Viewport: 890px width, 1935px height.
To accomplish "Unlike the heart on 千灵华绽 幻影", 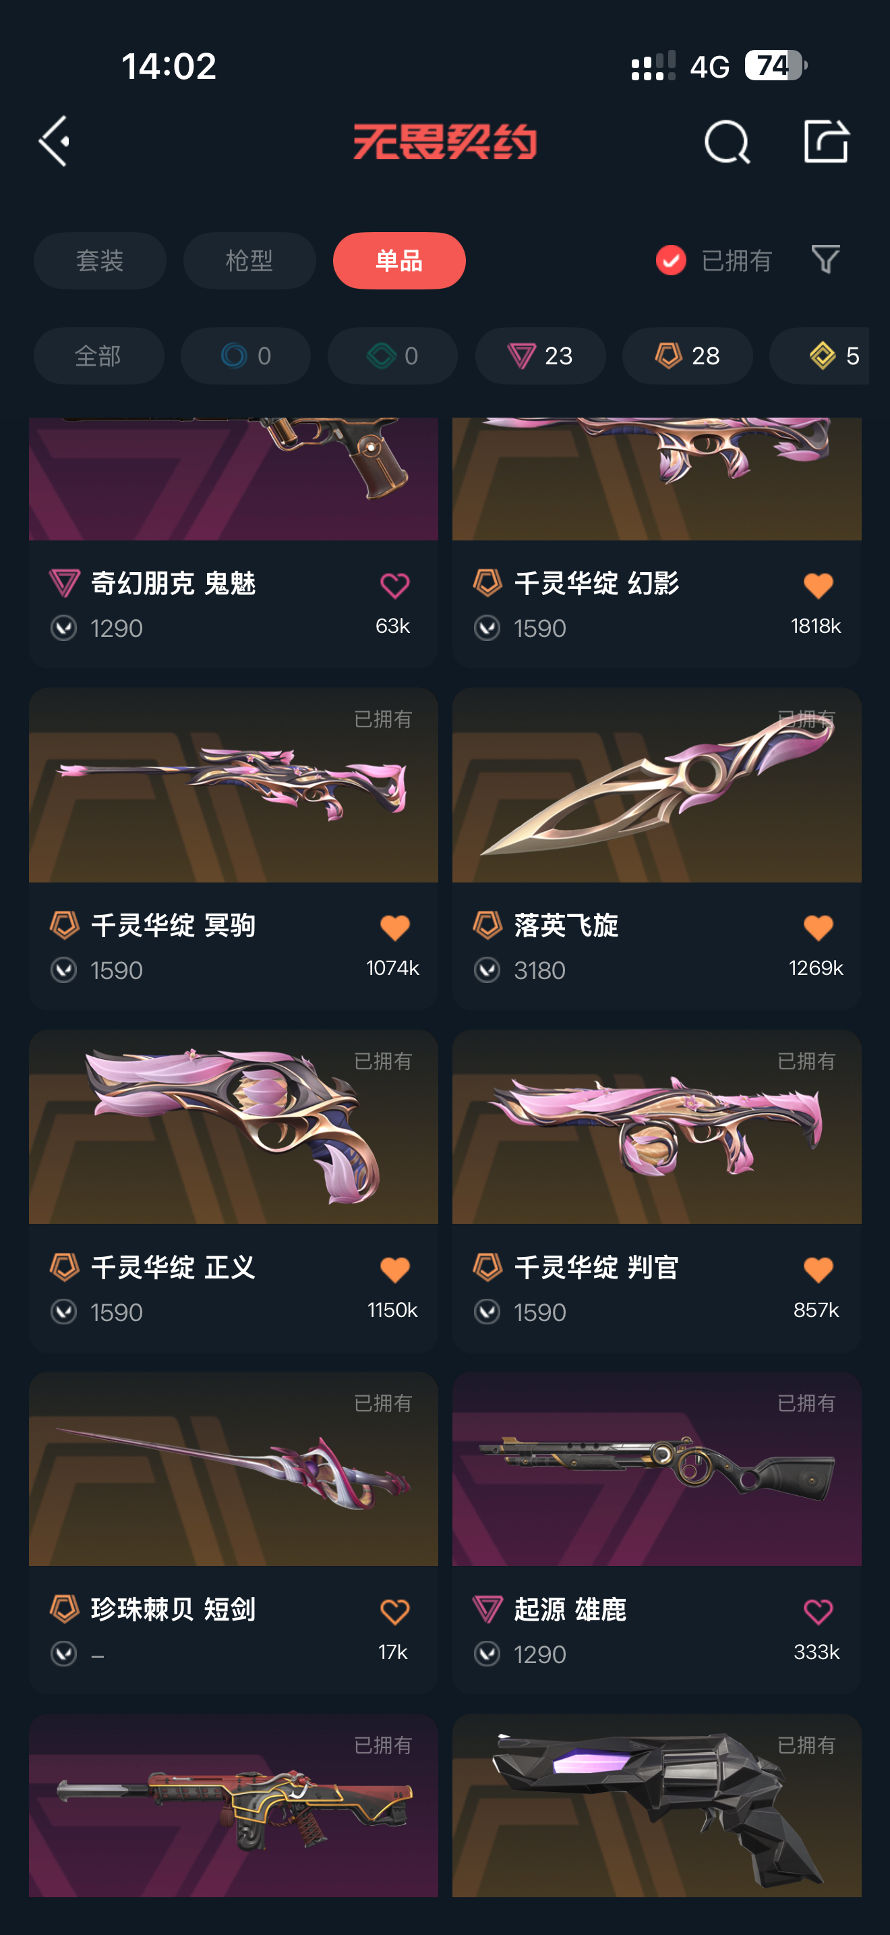I will coord(818,585).
